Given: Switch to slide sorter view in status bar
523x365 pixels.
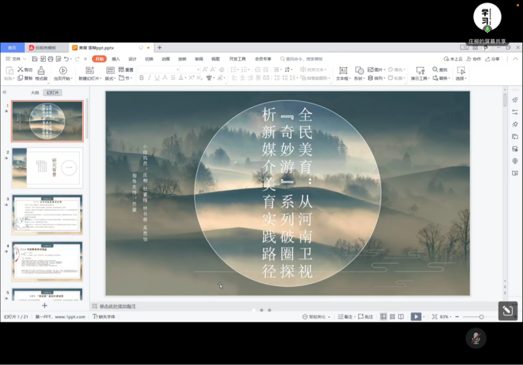Looking at the screenshot, I should click(x=392, y=317).
